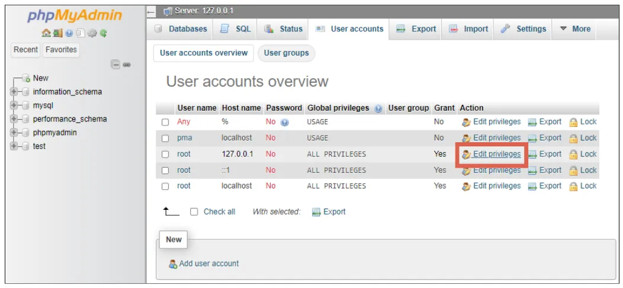Select the User accounts tab
623x288 pixels.
click(x=349, y=29)
